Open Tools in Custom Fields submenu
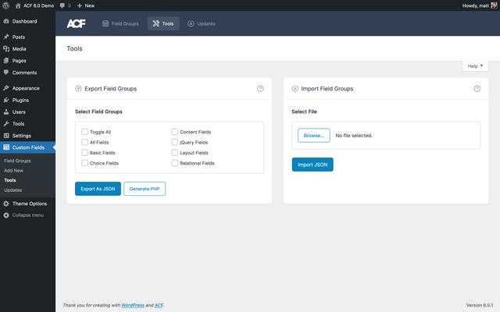The width and height of the screenshot is (500, 312). click(x=10, y=180)
